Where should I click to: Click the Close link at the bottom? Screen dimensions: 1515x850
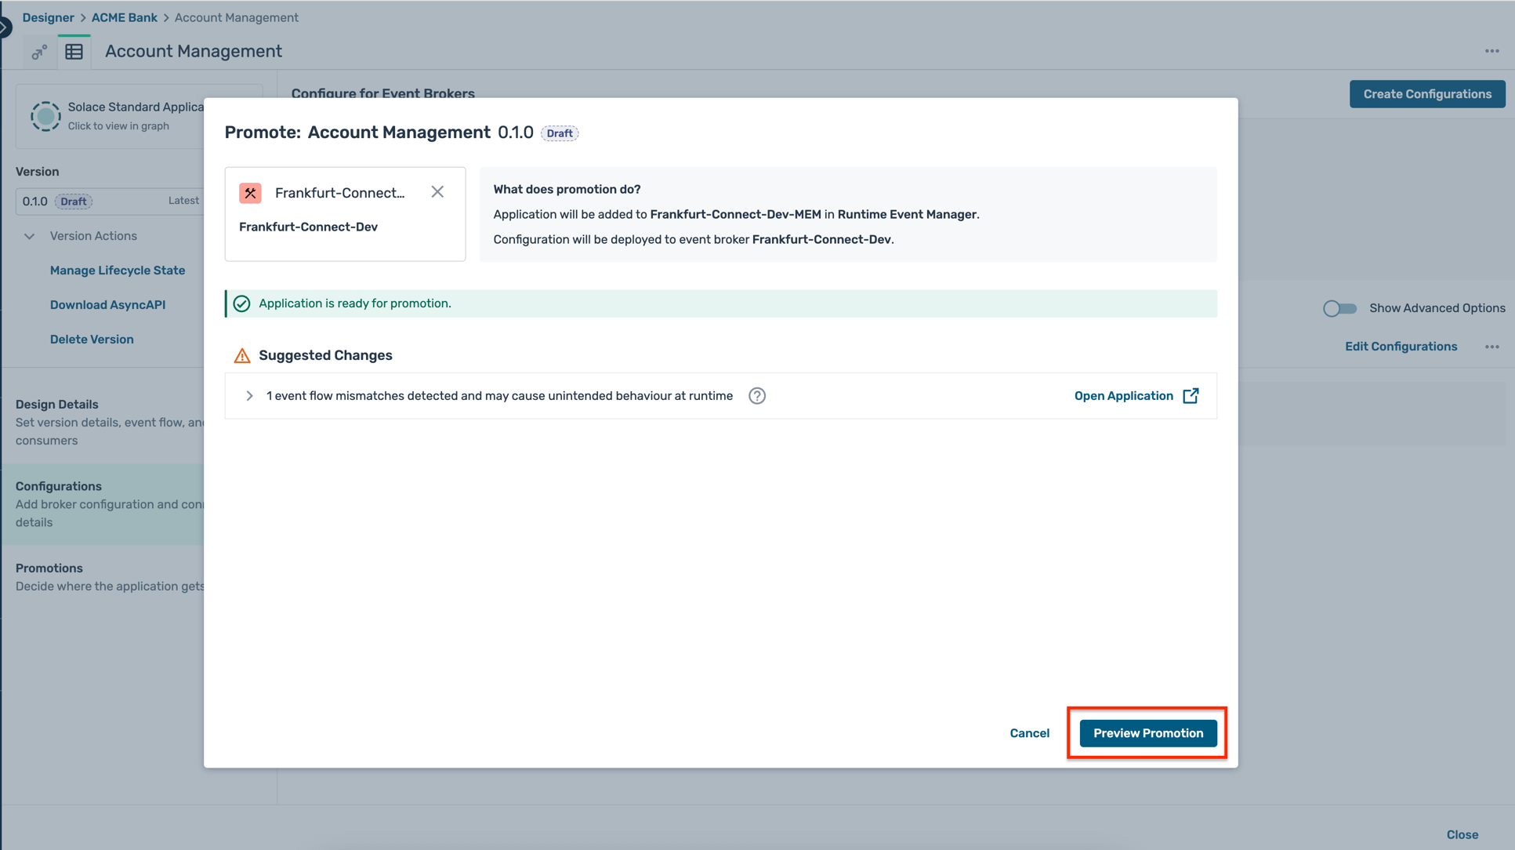(1462, 834)
